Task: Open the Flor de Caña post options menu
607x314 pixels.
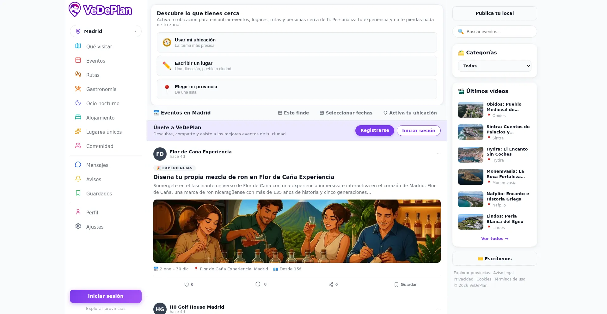Action: click(439, 154)
